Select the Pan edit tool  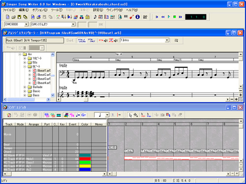(x=149, y=115)
